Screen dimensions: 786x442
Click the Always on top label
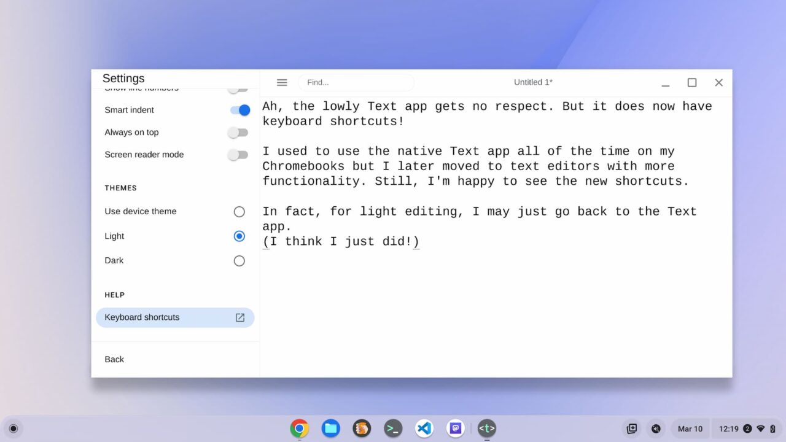click(131, 132)
